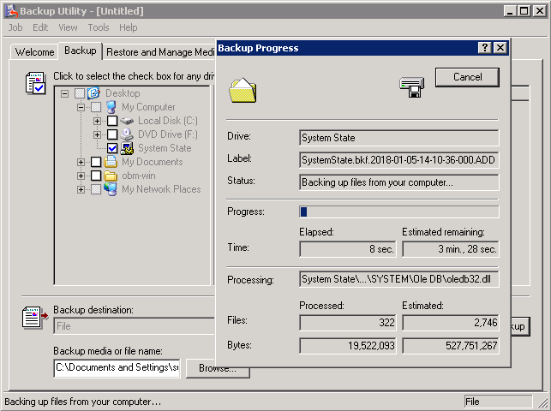551x411 pixels.
Task: Collapse the Desktop tree node
Action: (65, 93)
